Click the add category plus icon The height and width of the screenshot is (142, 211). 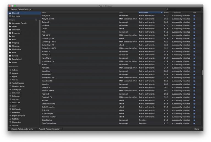(36, 20)
